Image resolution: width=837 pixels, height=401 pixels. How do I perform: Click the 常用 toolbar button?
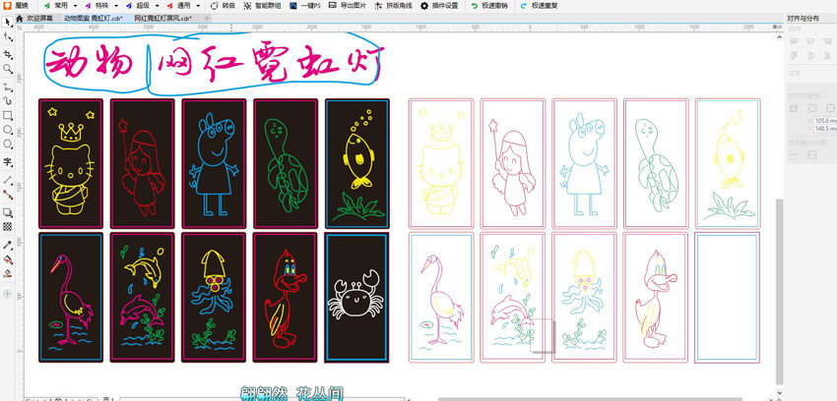click(x=55, y=5)
